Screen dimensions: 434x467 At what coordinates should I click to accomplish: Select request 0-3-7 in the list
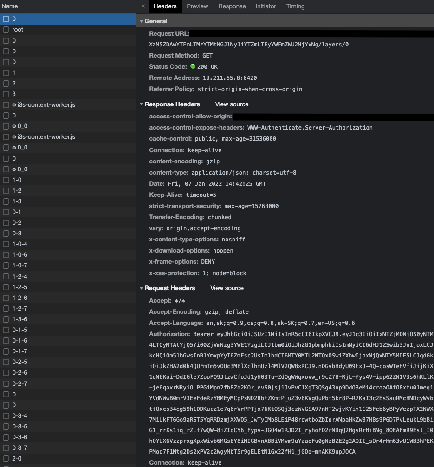click(x=68, y=448)
